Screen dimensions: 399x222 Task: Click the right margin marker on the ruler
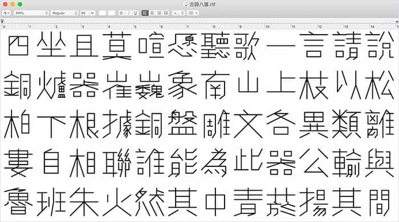[397, 22]
